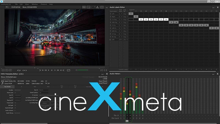Click the tag icon in the viewer header
Image resolution: width=220 pixels, height=124 pixels.
[93, 7]
